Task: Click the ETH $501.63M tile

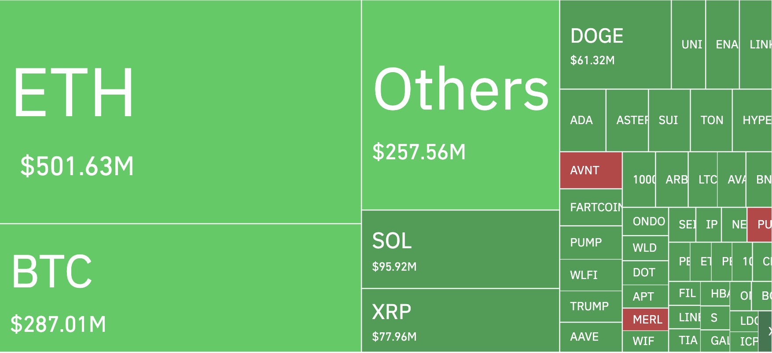Action: pos(180,112)
